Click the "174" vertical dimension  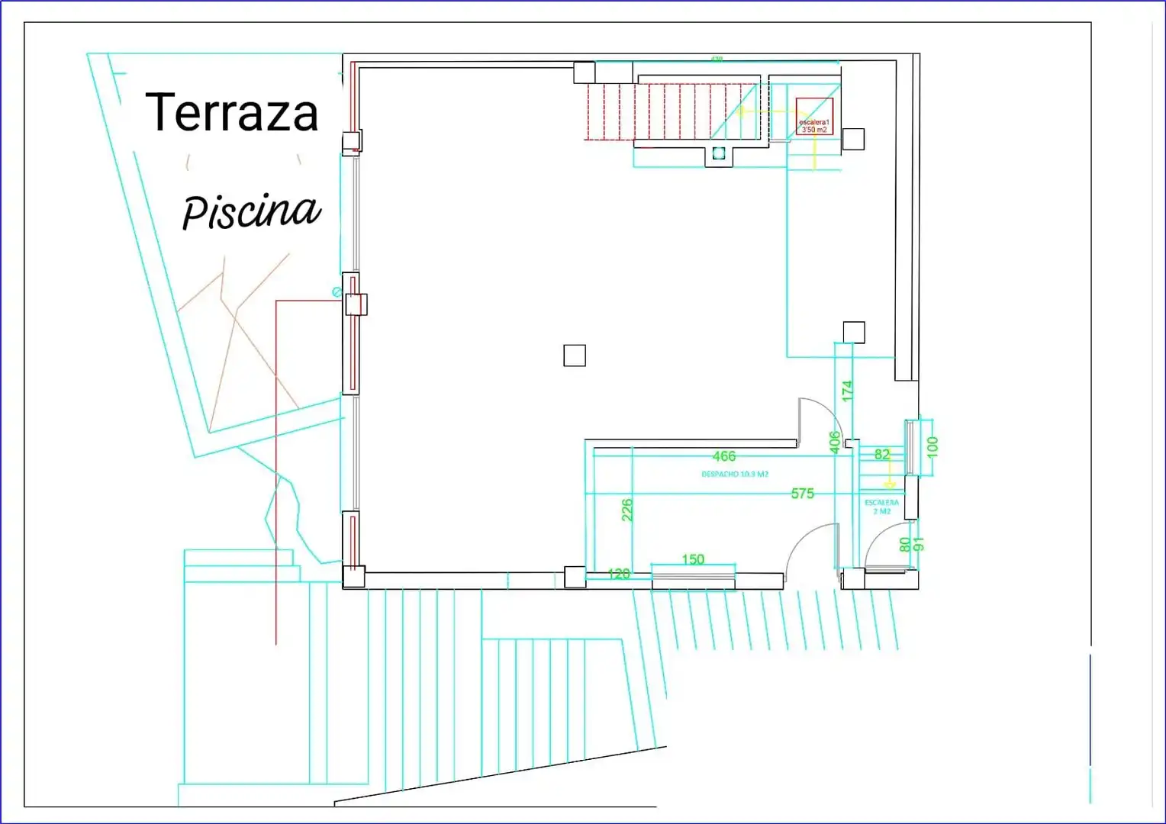pyautogui.click(x=847, y=391)
